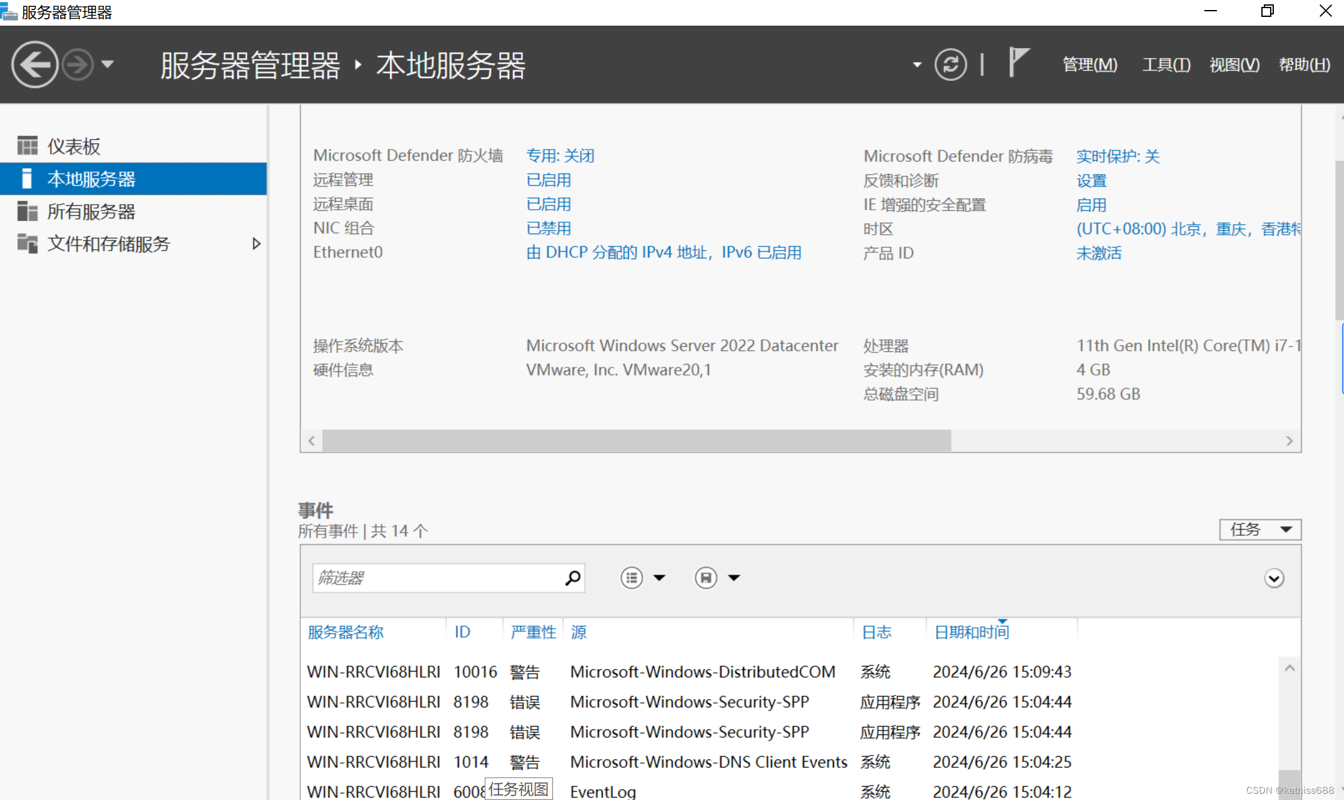Image resolution: width=1344 pixels, height=800 pixels.
Task: Click 实时保护: 关 antivirus link
Action: (x=1118, y=156)
